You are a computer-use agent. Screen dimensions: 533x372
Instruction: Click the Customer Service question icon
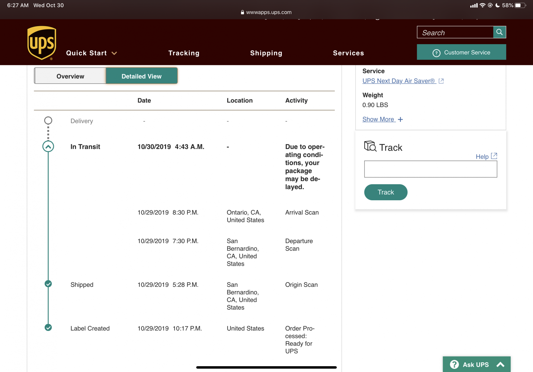tap(436, 53)
